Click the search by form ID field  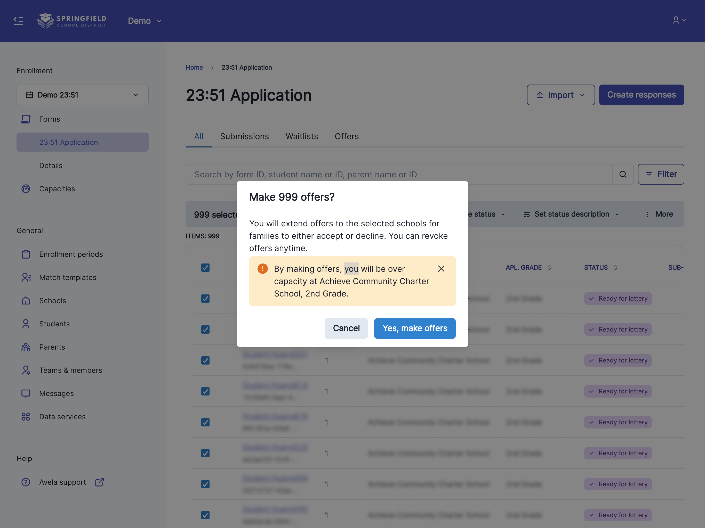click(x=398, y=174)
